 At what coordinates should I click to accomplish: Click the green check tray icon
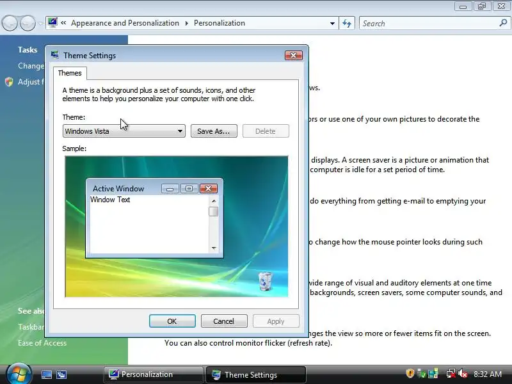pos(421,374)
